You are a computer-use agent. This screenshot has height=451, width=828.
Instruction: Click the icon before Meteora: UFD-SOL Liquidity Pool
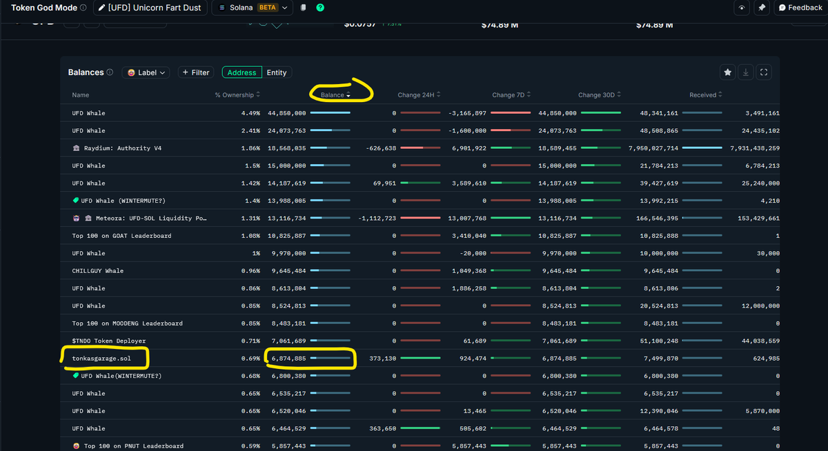pyautogui.click(x=76, y=218)
